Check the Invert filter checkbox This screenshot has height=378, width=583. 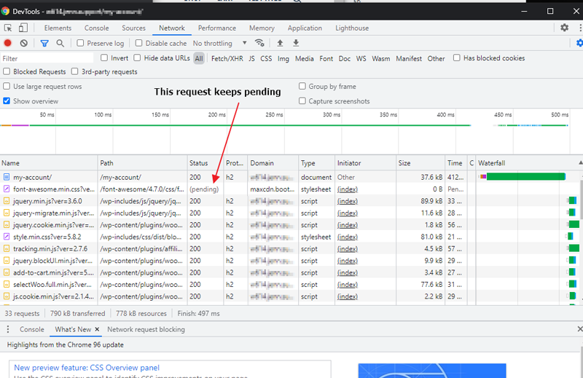[x=104, y=58]
